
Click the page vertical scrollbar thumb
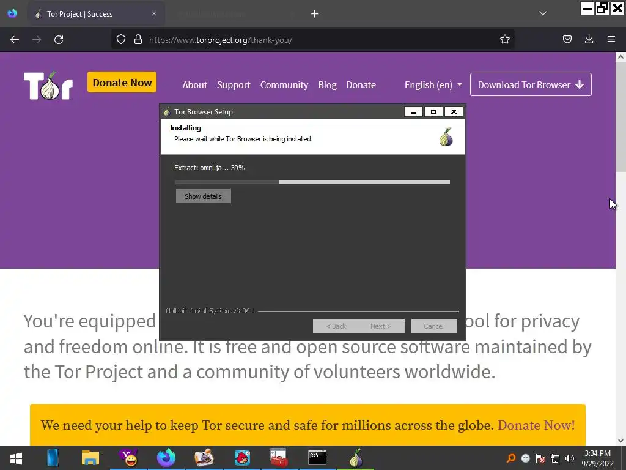[620, 118]
